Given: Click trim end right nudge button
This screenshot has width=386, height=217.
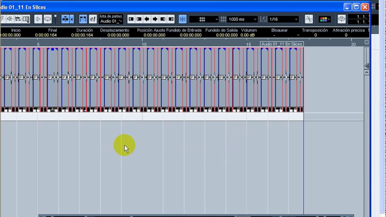Looking at the screenshot, I should [171, 19].
